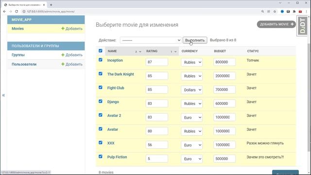
Task: Open the Inception movie link
Action: (115, 60)
